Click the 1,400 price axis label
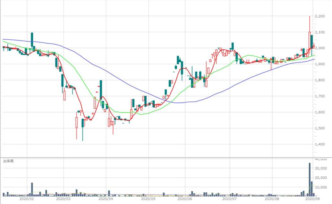 [320, 144]
